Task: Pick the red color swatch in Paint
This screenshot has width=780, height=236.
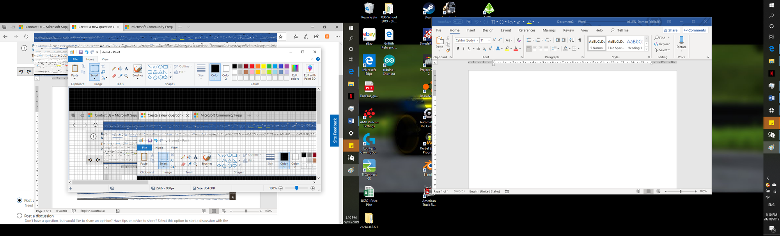Action: [x=252, y=66]
